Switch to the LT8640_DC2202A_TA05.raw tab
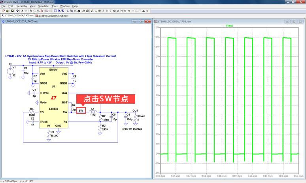Viewport: 306px width, 183px height. (52, 16)
